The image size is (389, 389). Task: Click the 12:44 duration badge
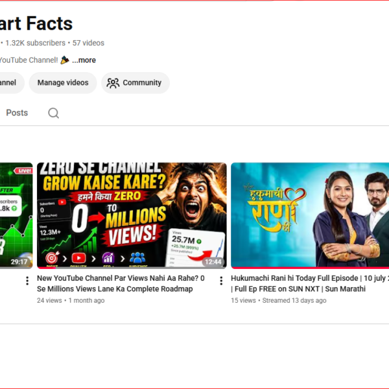[x=213, y=262]
